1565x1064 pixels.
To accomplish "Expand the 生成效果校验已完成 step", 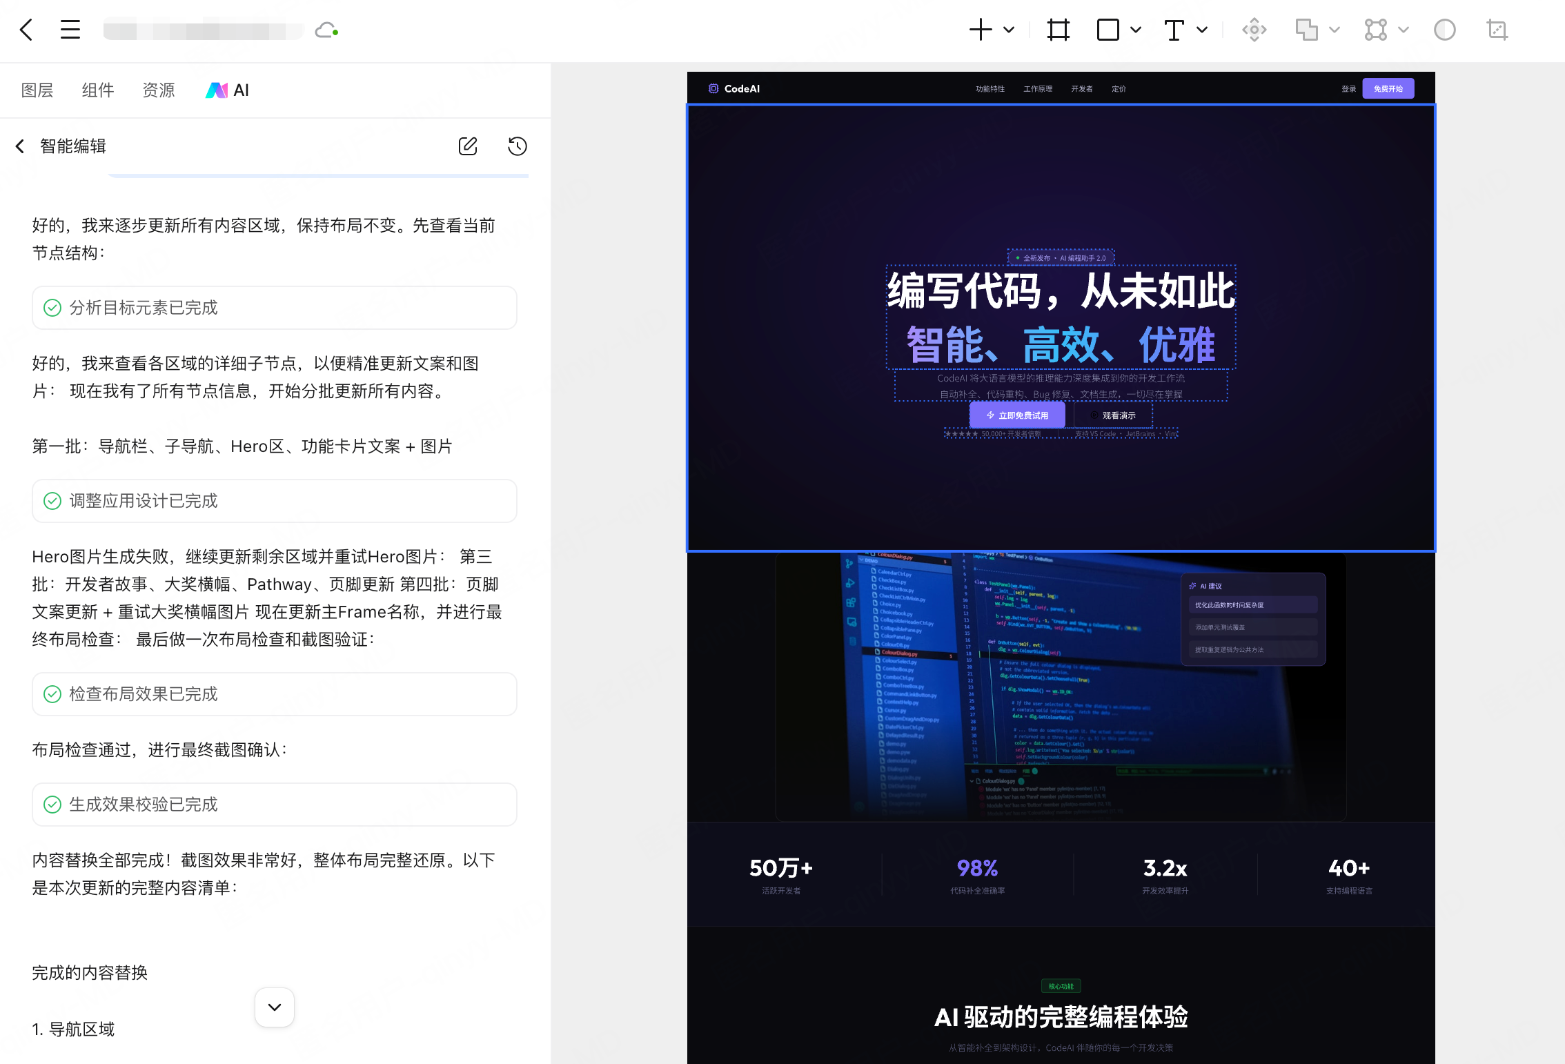I will [x=275, y=805].
